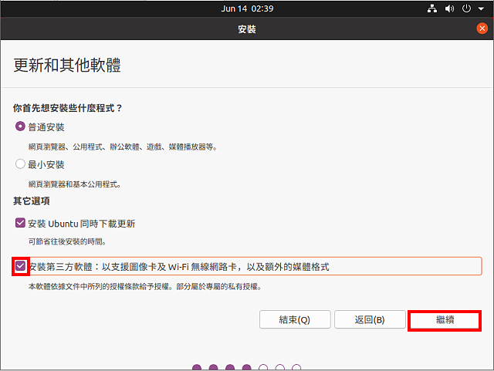The image size is (494, 371).
Task: Open the clock showing Jun 14 02:39
Action: coord(246,8)
